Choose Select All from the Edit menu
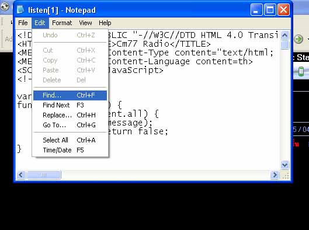 coord(70,140)
